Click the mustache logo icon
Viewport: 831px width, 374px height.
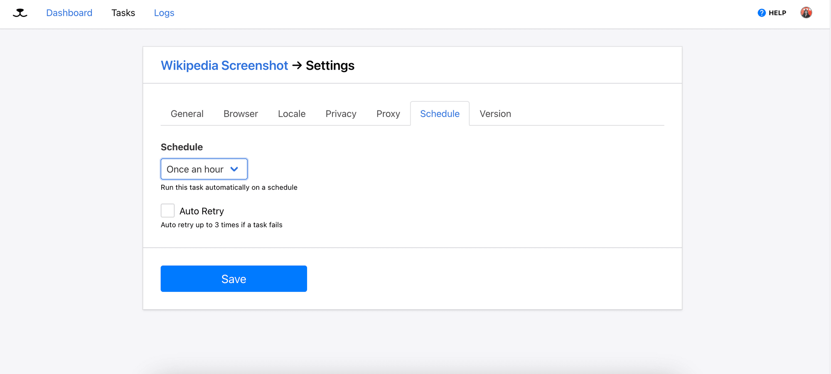(20, 13)
